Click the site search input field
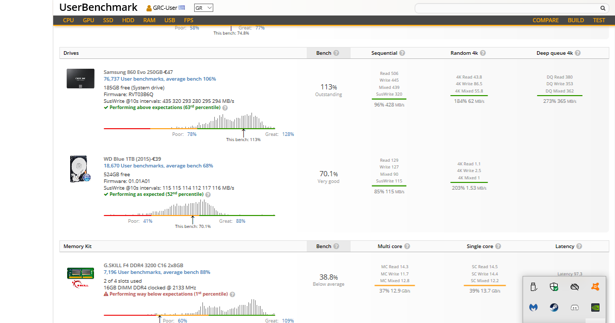 (508, 8)
